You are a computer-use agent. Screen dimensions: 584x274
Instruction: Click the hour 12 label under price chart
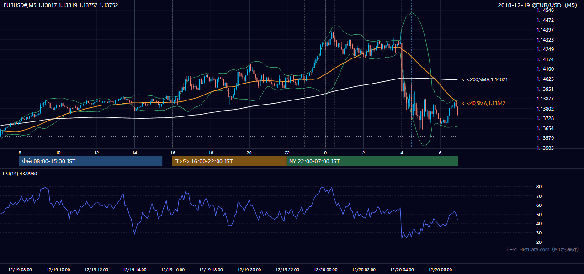coord(96,153)
